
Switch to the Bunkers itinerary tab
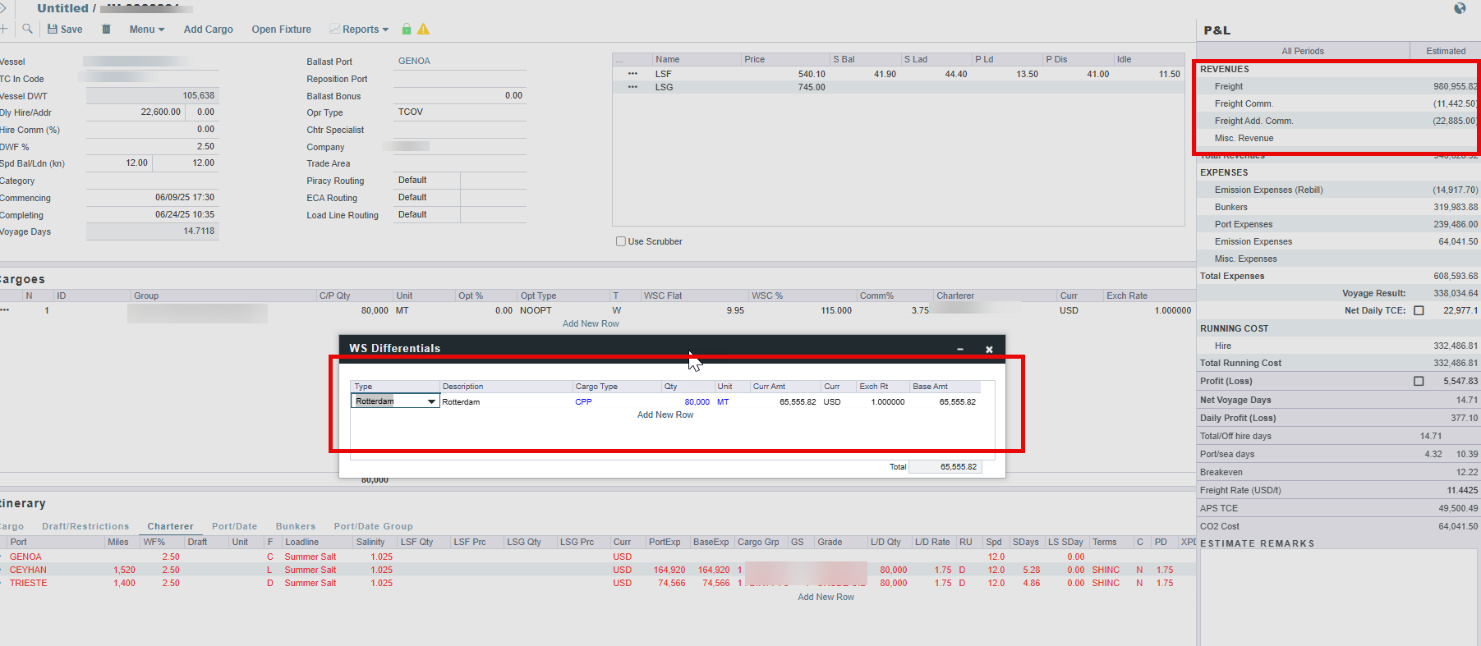pos(295,526)
